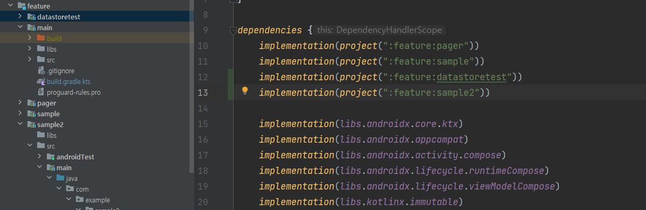Expand the sample module chevron

(20, 114)
